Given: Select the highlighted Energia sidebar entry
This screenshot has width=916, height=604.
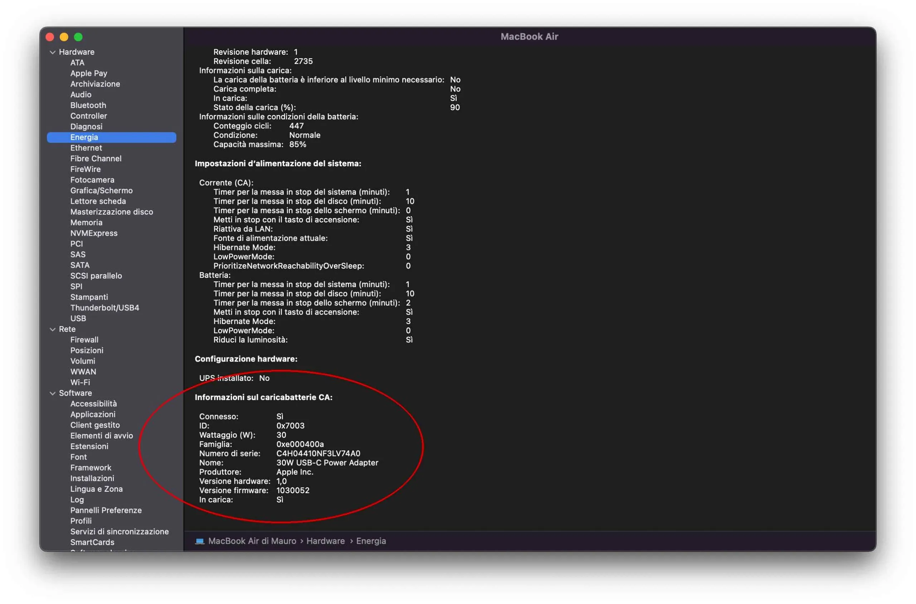Looking at the screenshot, I should click(84, 137).
